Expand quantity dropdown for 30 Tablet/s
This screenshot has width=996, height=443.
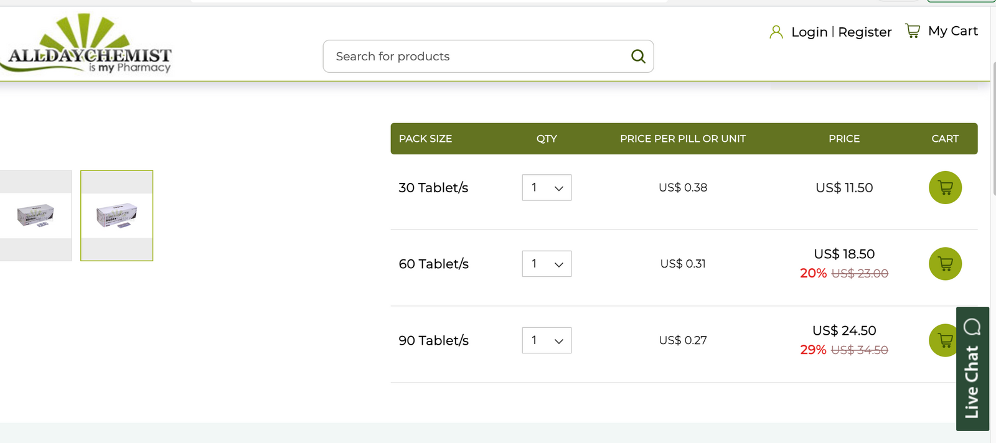click(x=547, y=187)
